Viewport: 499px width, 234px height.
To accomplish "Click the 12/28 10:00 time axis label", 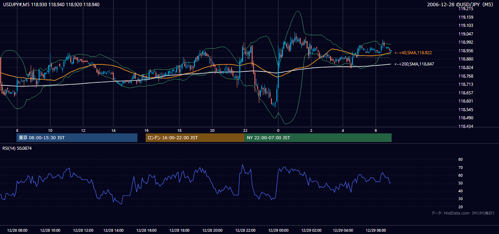I will pos(50,230).
